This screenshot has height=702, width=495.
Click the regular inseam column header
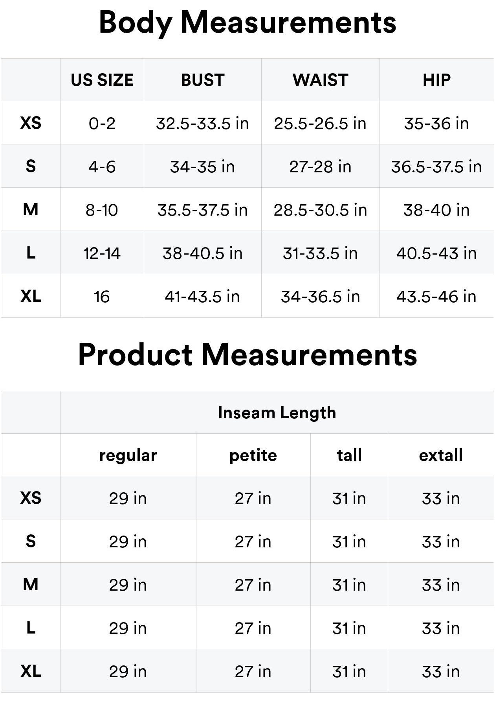coord(128,455)
